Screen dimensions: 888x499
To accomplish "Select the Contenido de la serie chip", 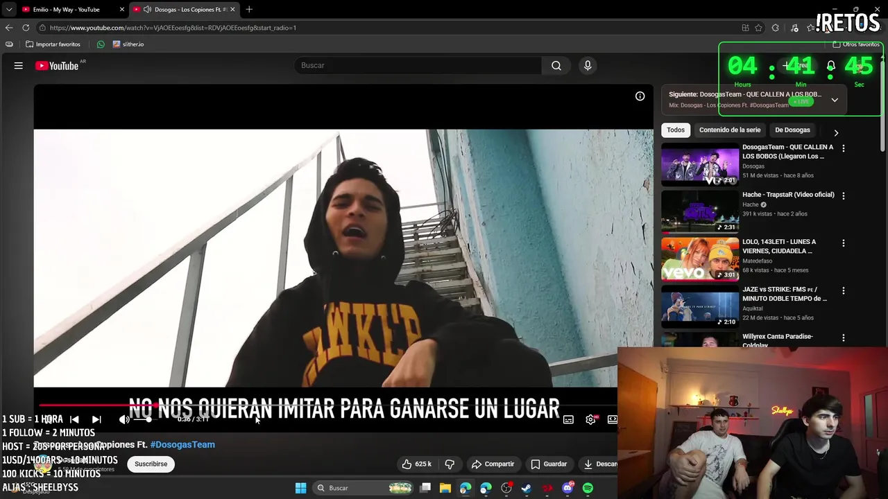I will coord(730,130).
